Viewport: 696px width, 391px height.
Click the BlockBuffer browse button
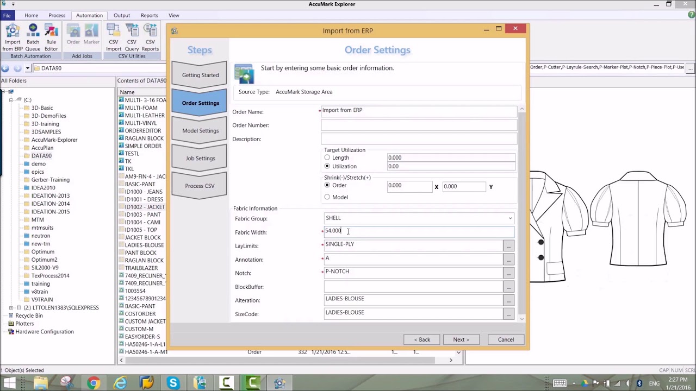tap(508, 287)
